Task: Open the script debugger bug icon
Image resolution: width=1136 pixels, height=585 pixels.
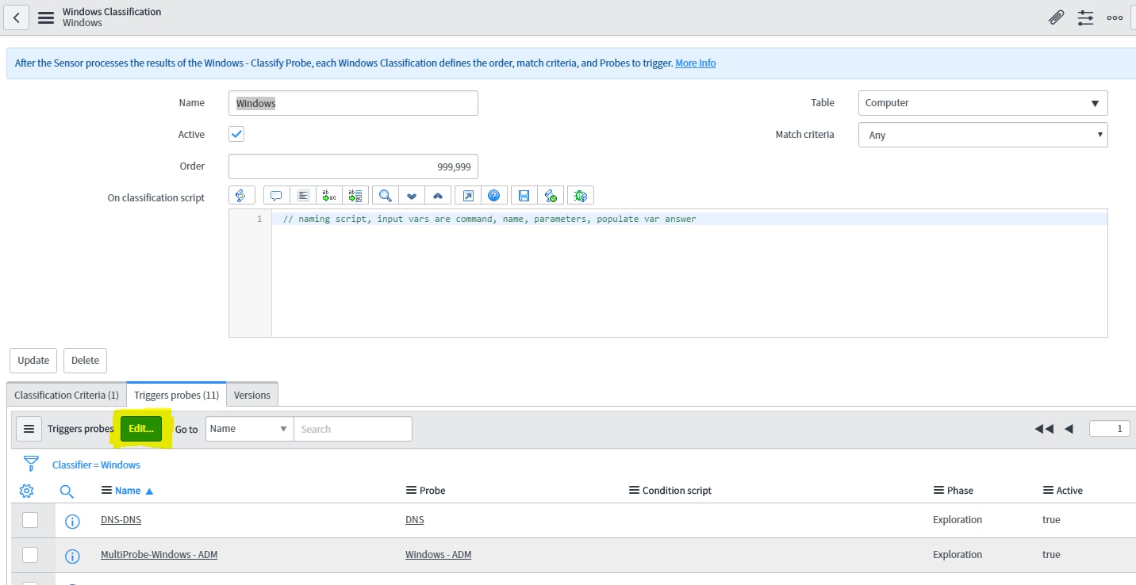Action: pos(580,195)
